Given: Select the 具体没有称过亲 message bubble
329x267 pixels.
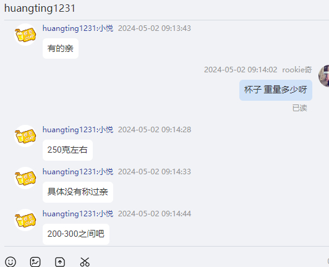Looking at the screenshot, I should (78, 192).
